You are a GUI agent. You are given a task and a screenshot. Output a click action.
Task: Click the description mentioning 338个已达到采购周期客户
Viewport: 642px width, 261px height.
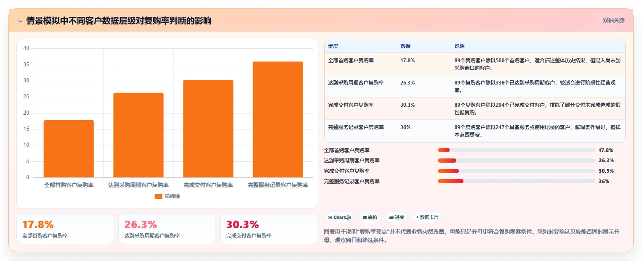535,86
